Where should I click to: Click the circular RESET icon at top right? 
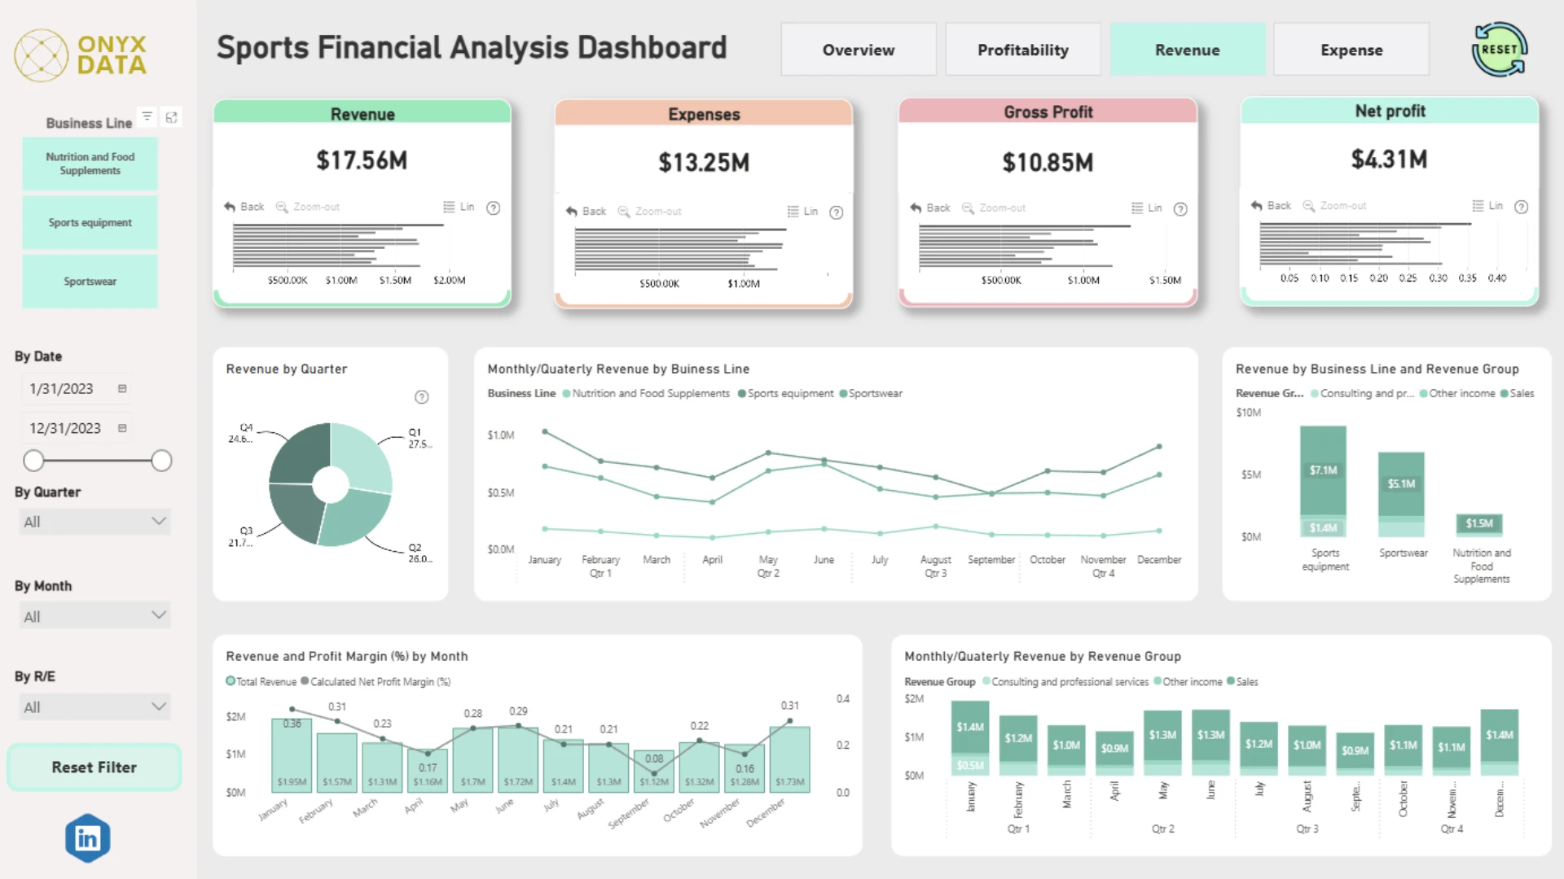tap(1499, 50)
